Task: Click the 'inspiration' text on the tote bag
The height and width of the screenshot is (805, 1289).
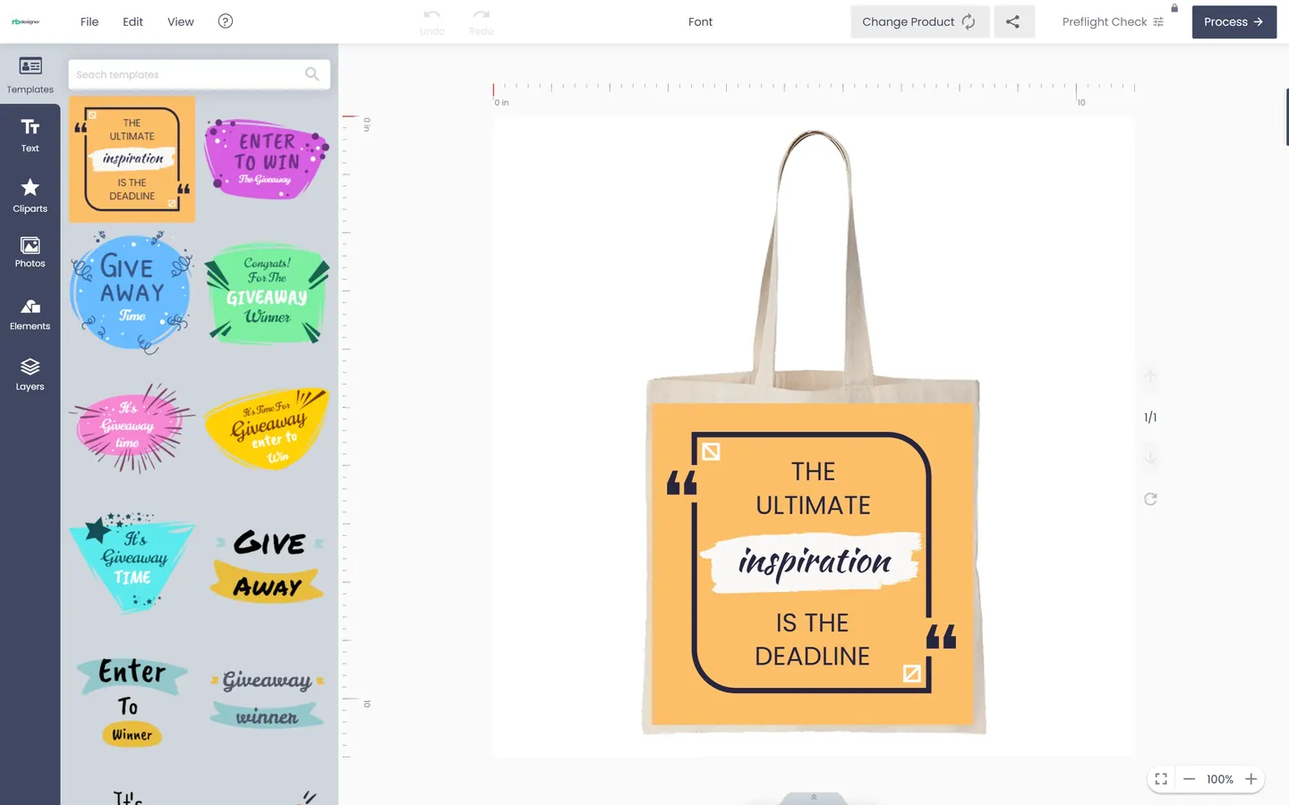Action: [x=815, y=562]
